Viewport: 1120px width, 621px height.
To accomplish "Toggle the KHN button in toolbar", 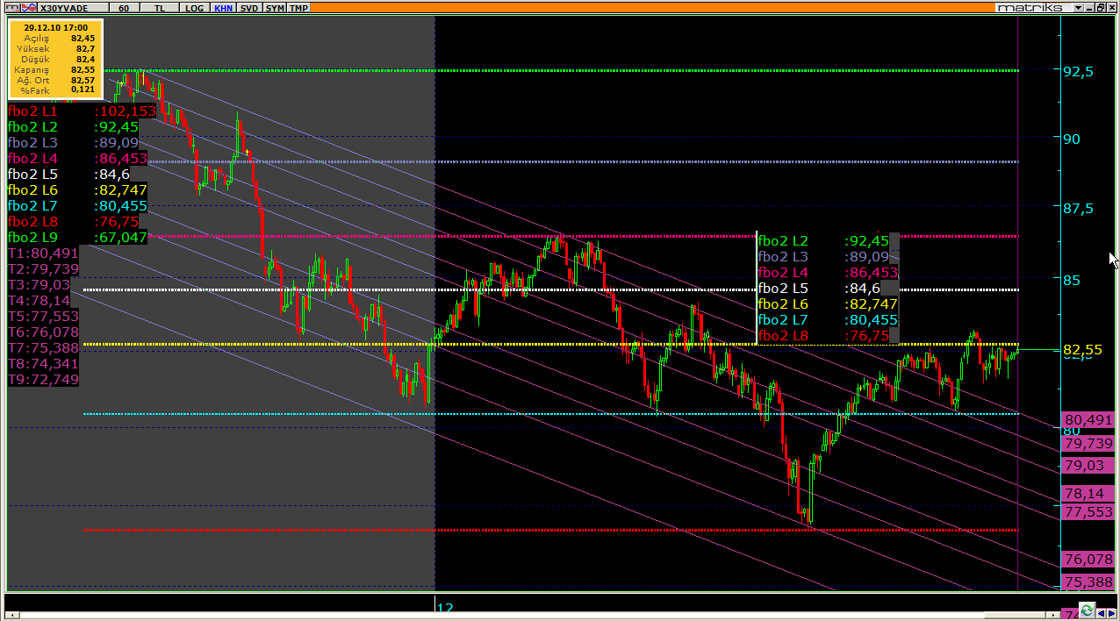I will 223,7.
